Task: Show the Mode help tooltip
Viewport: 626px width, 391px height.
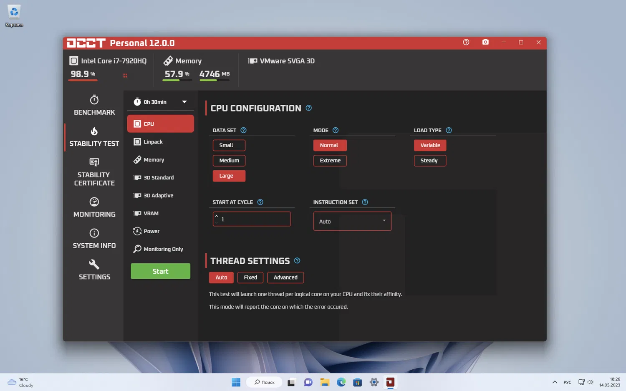Action: (336, 130)
